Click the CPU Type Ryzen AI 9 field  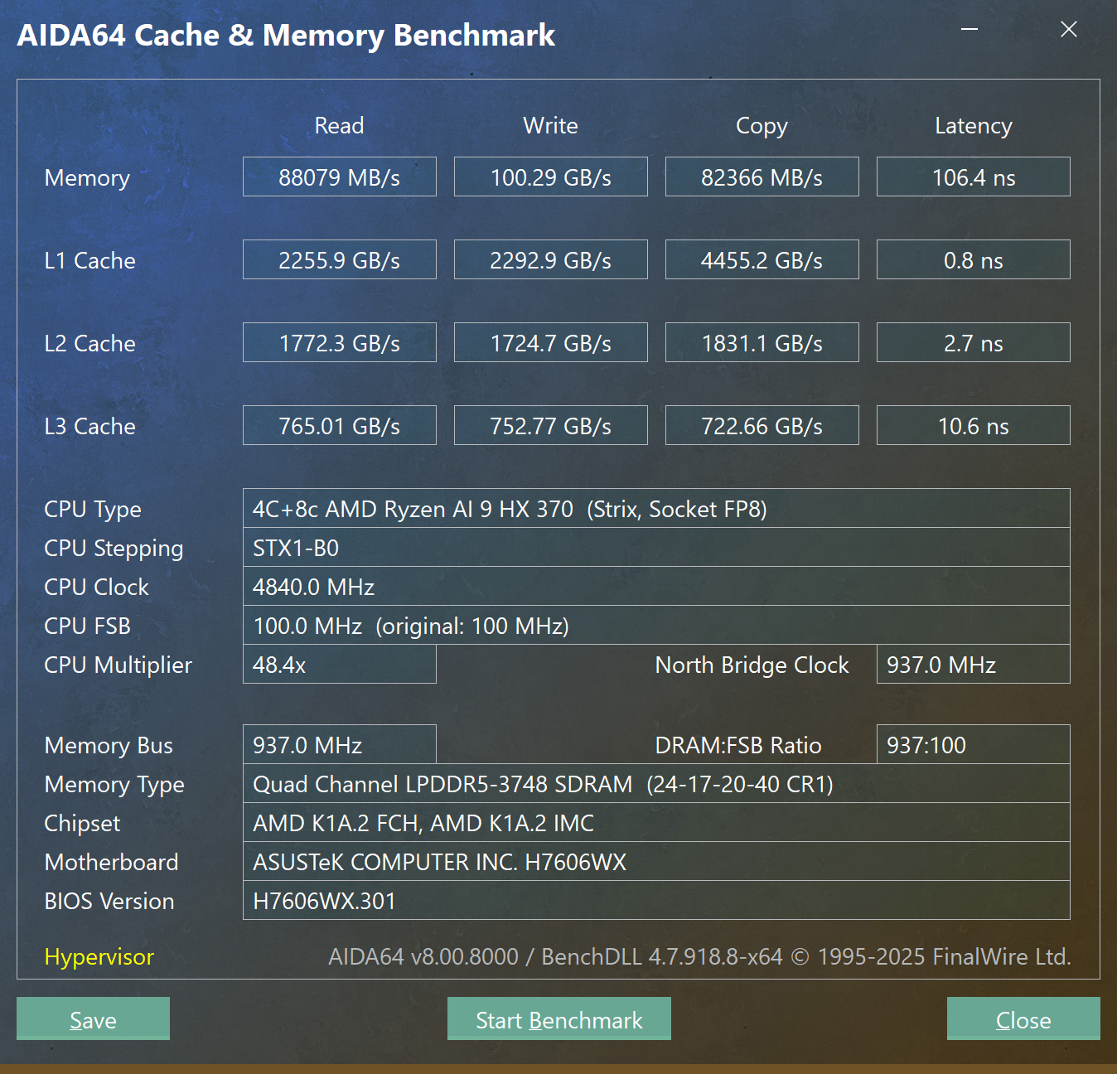point(656,508)
